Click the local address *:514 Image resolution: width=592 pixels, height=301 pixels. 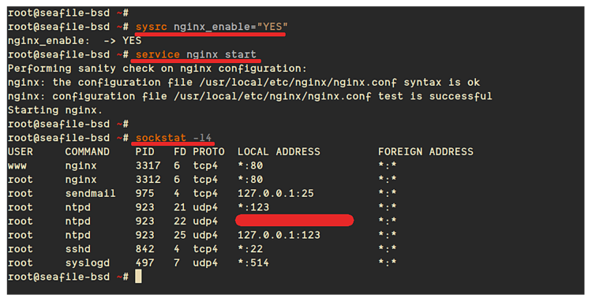[x=253, y=263]
